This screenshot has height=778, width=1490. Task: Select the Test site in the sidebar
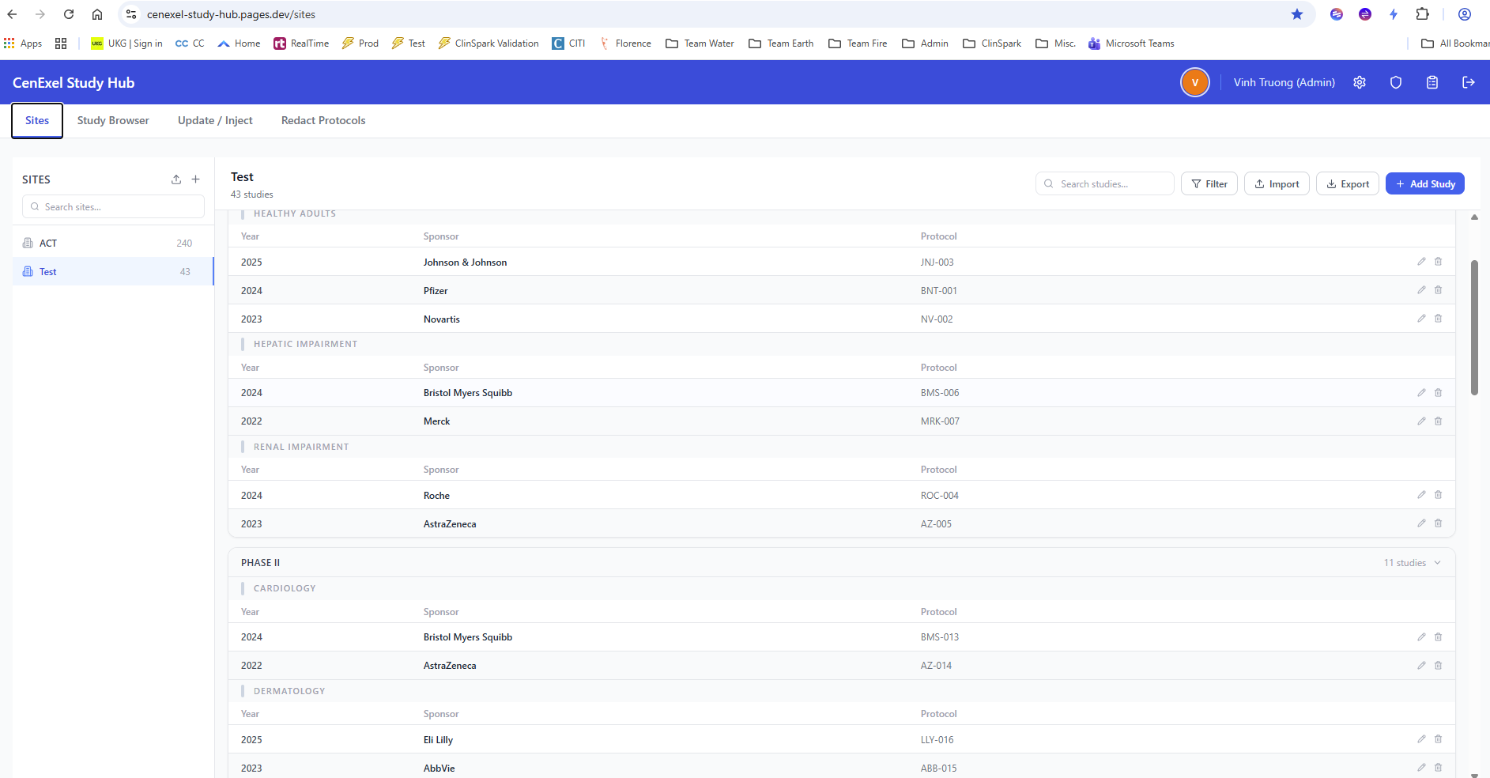pyautogui.click(x=113, y=271)
